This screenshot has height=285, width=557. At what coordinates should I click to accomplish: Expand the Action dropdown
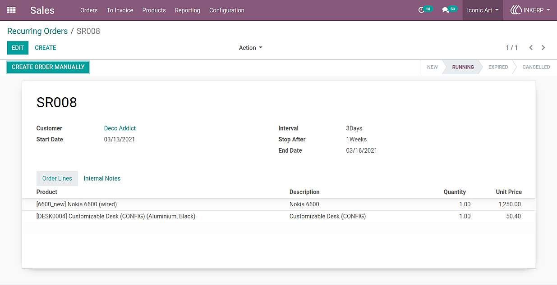click(x=250, y=48)
